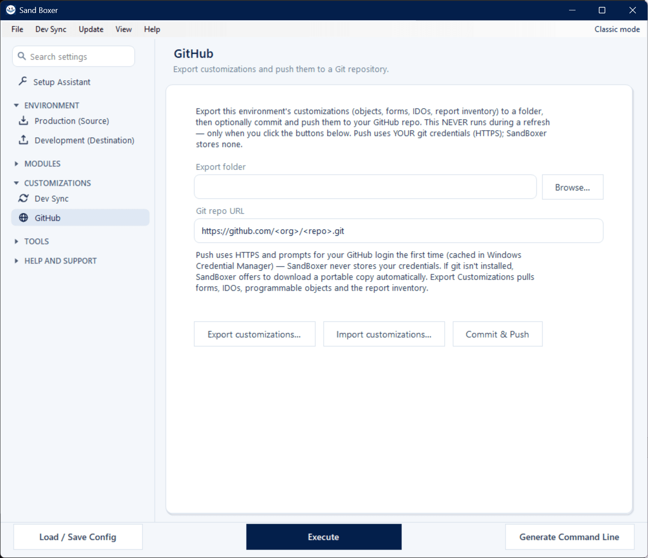Click the 'Git repo URL' label
The image size is (648, 558).
point(220,211)
